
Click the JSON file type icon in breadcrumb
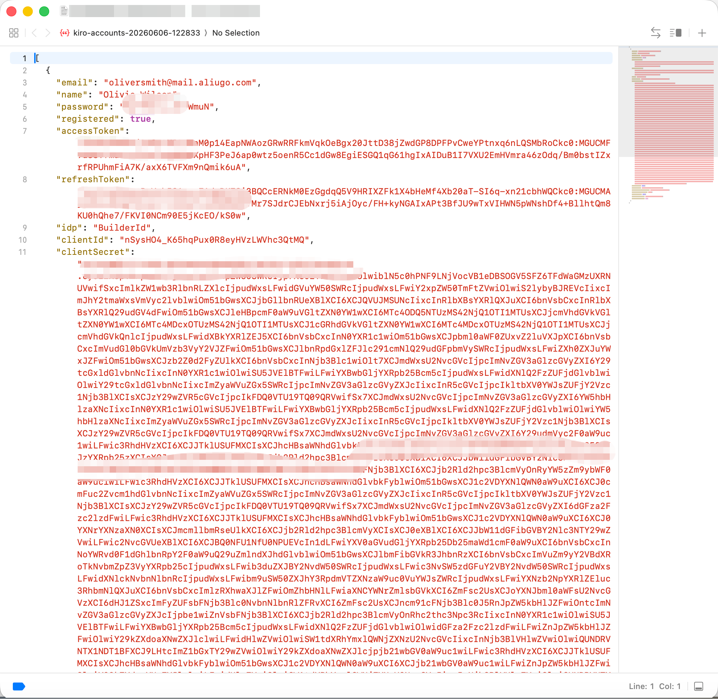click(65, 33)
